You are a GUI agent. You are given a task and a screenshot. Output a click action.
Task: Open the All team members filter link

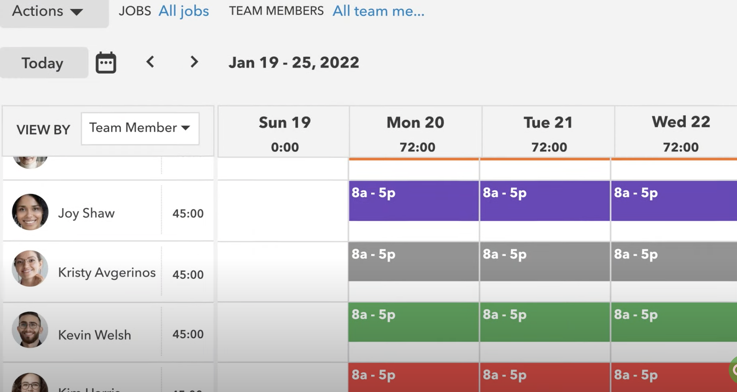click(378, 11)
